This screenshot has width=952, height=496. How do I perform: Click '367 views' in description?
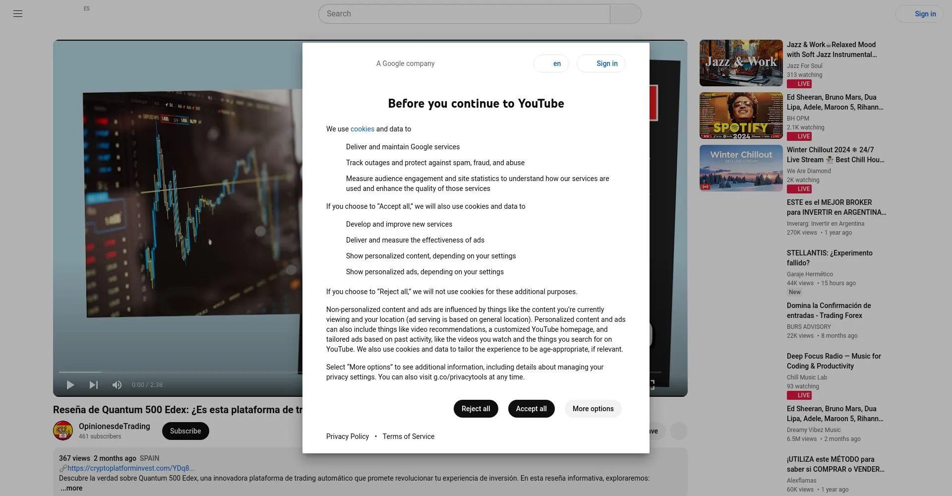(x=74, y=458)
